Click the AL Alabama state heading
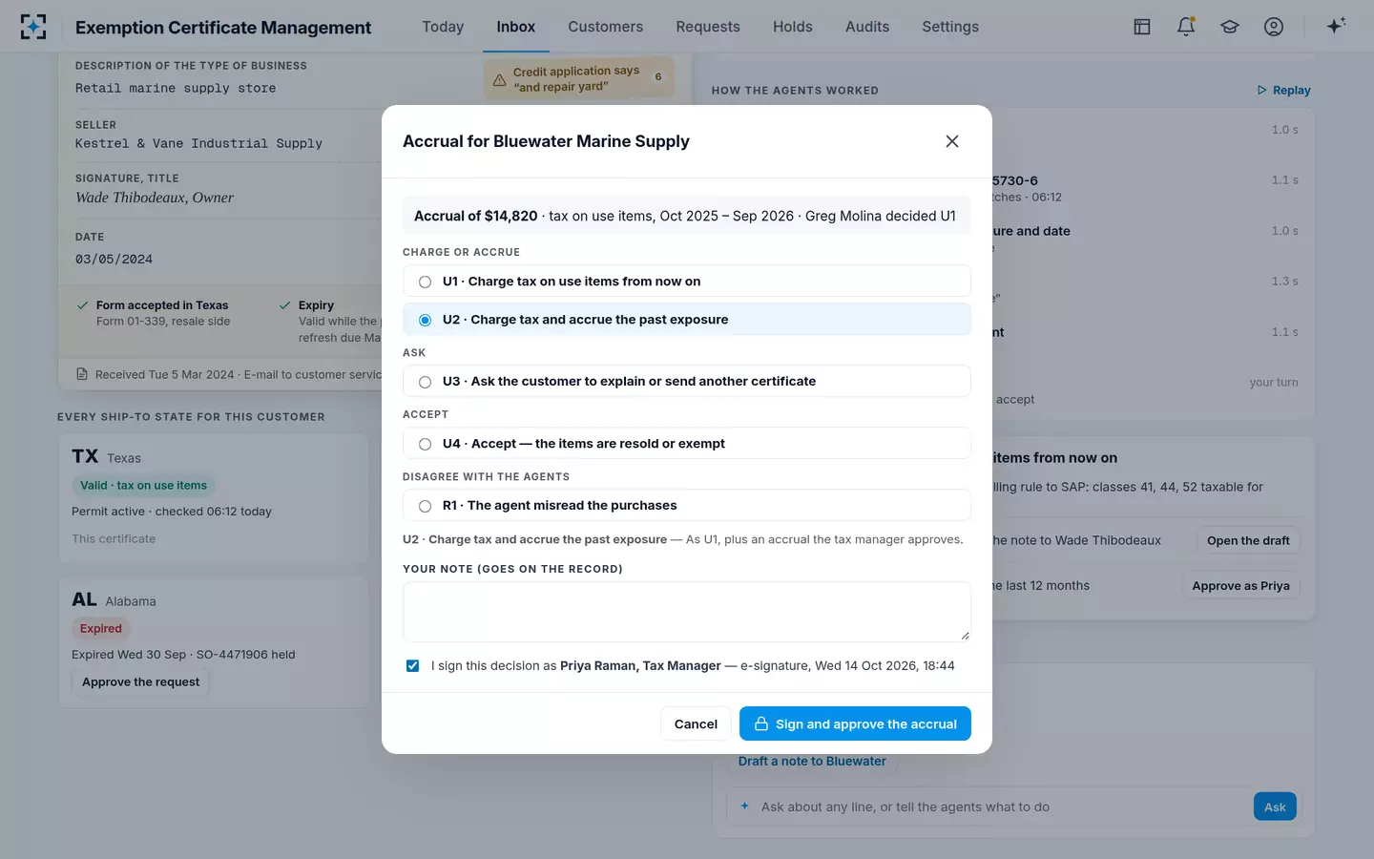This screenshot has height=859, width=1374. point(114,599)
